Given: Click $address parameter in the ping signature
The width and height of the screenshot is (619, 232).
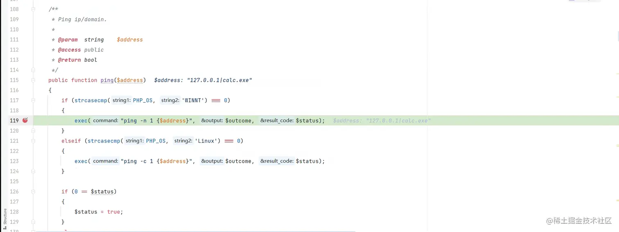Looking at the screenshot, I should pyautogui.click(x=130, y=80).
